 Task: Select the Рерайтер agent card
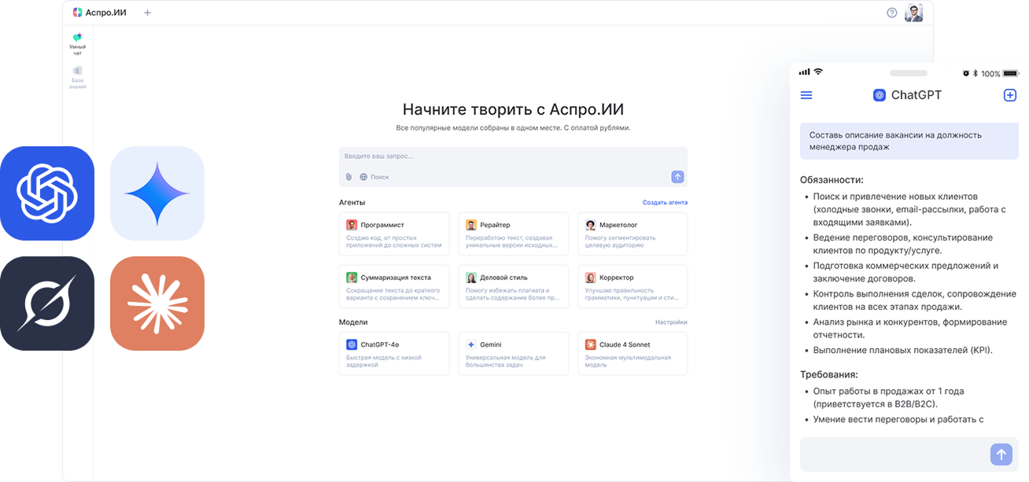514,234
